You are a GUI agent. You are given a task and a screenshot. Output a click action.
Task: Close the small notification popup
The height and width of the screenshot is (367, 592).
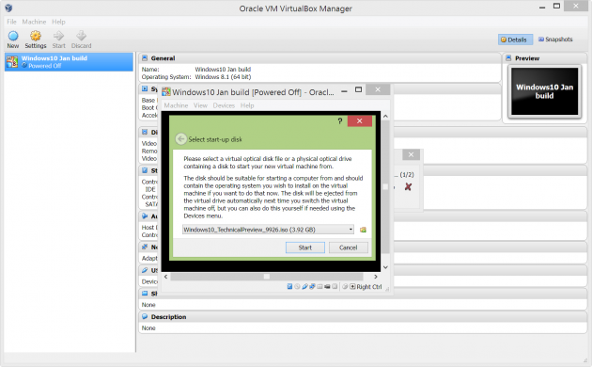[x=411, y=154]
